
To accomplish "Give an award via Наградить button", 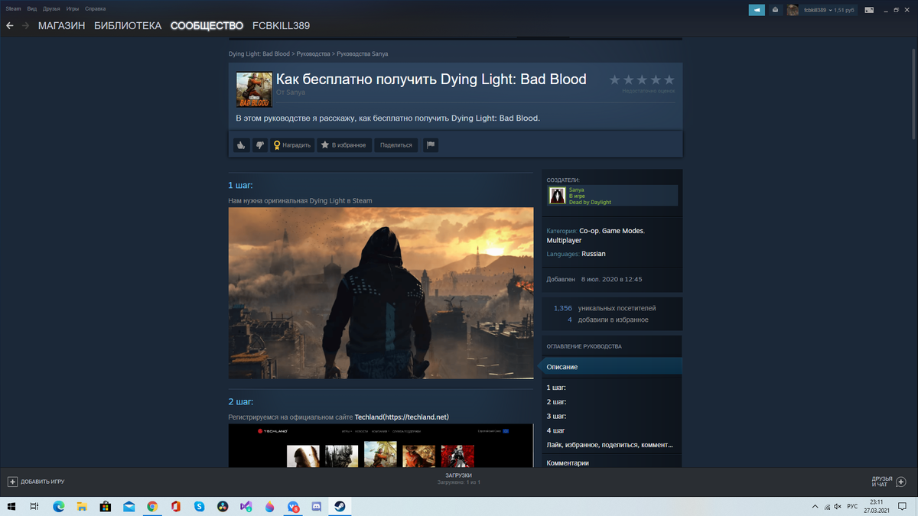I will pyautogui.click(x=292, y=145).
